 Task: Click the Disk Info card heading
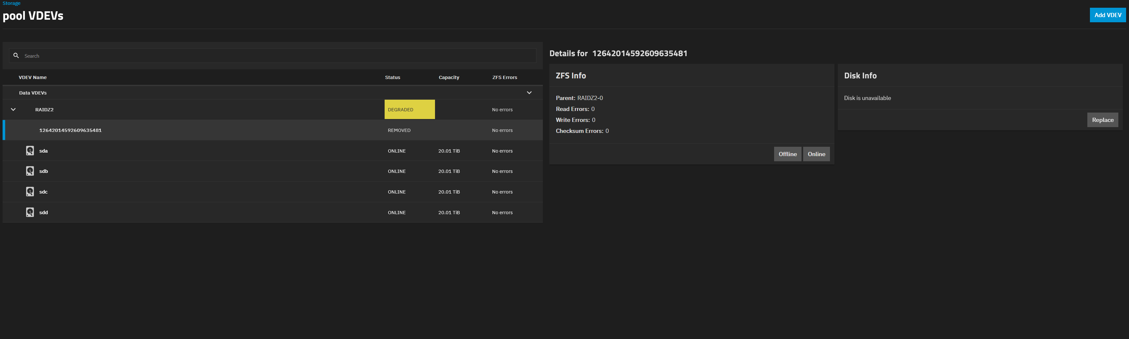pos(860,76)
